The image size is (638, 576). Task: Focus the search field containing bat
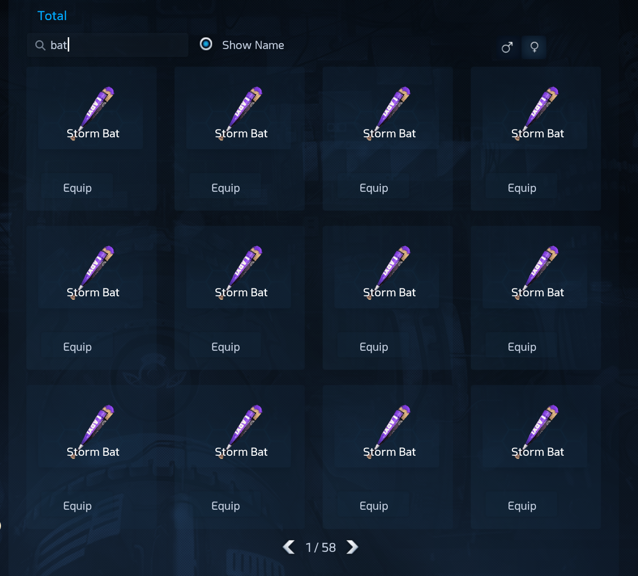pyautogui.click(x=107, y=45)
